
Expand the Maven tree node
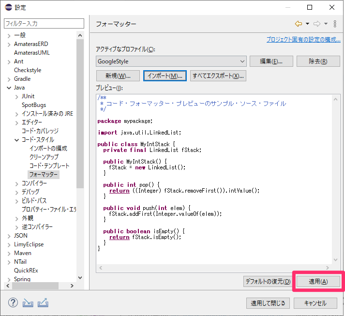point(9,254)
